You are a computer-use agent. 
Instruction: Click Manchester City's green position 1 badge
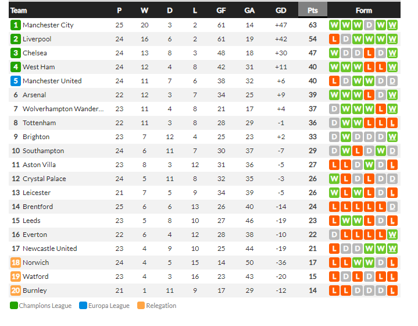pos(16,25)
